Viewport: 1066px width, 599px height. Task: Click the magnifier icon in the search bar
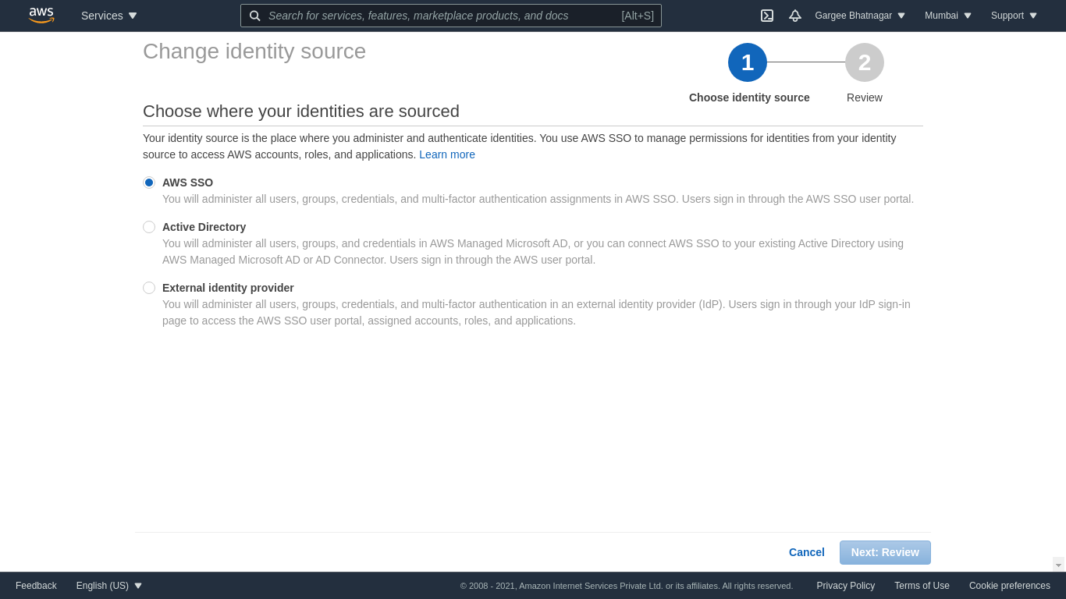coord(255,16)
